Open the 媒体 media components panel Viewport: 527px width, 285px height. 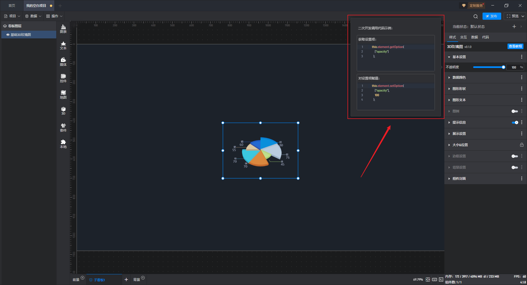coord(63,62)
